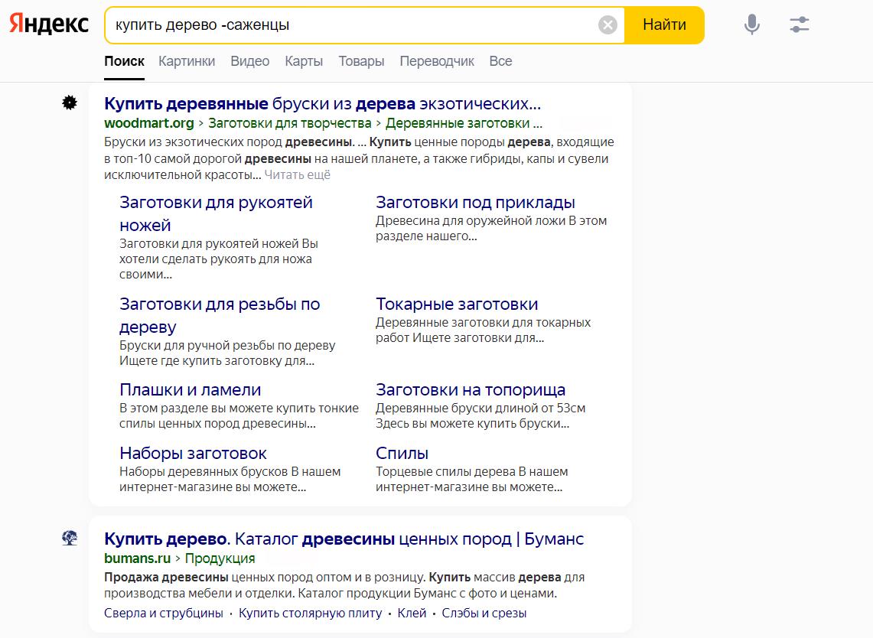Open sitelink 'Наборы заготовок'
Viewport: 873px width, 638px height.
194,453
